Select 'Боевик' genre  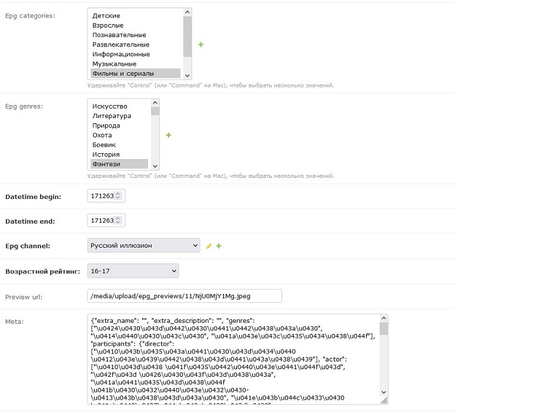click(x=119, y=145)
